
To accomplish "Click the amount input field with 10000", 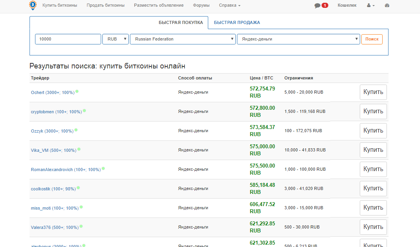I will tap(68, 39).
